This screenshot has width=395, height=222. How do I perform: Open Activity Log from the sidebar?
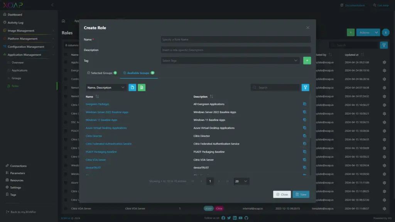tap(15, 23)
